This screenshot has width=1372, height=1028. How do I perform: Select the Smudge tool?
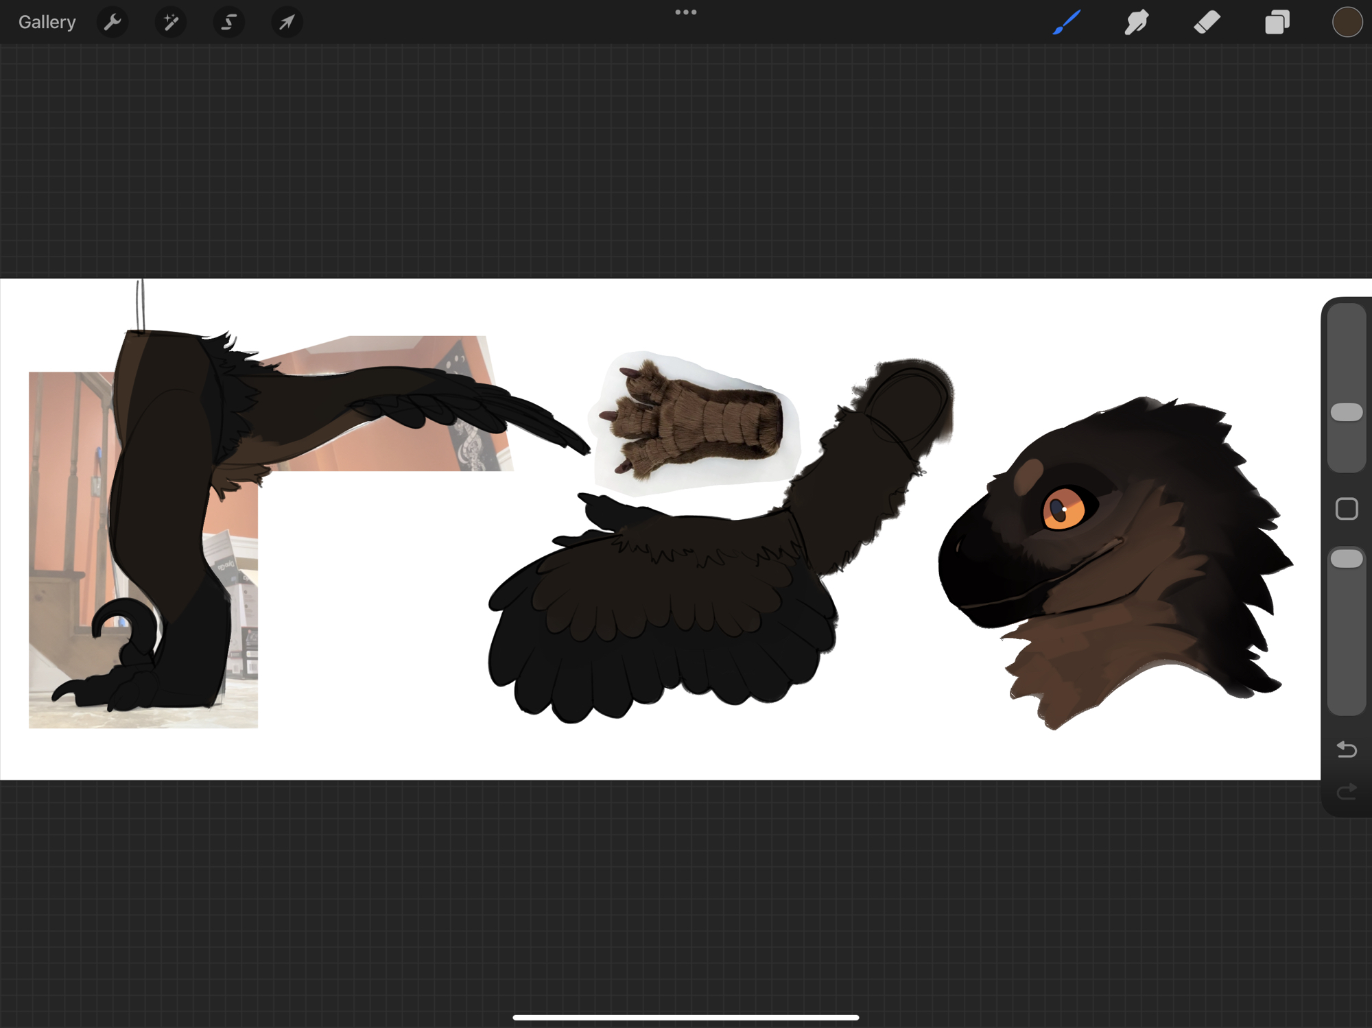pos(1137,23)
